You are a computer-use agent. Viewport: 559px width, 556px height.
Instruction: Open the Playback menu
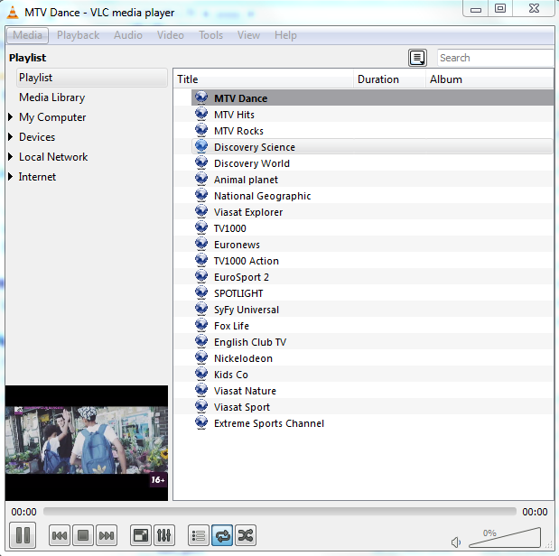[x=78, y=35]
